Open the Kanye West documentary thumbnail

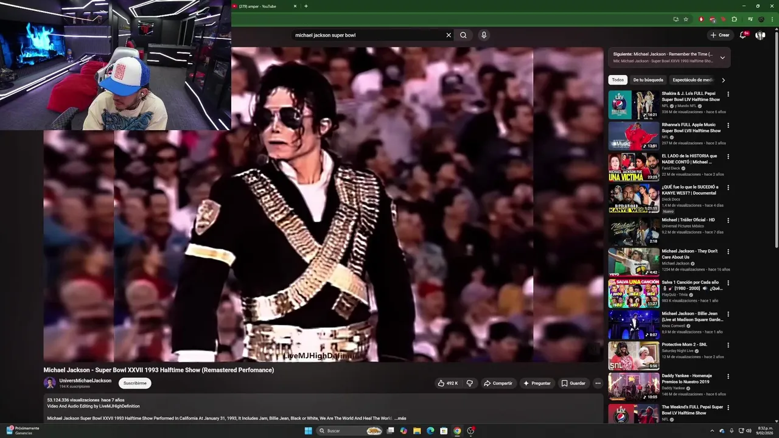(x=634, y=198)
